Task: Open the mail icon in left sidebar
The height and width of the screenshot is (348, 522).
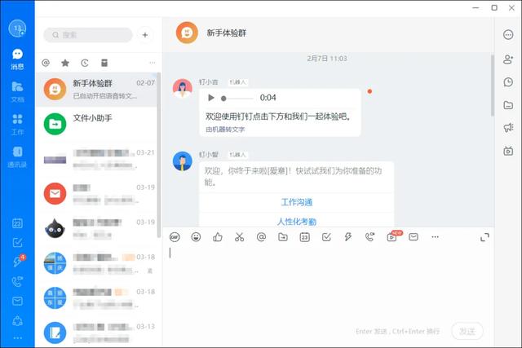Action: (17, 301)
